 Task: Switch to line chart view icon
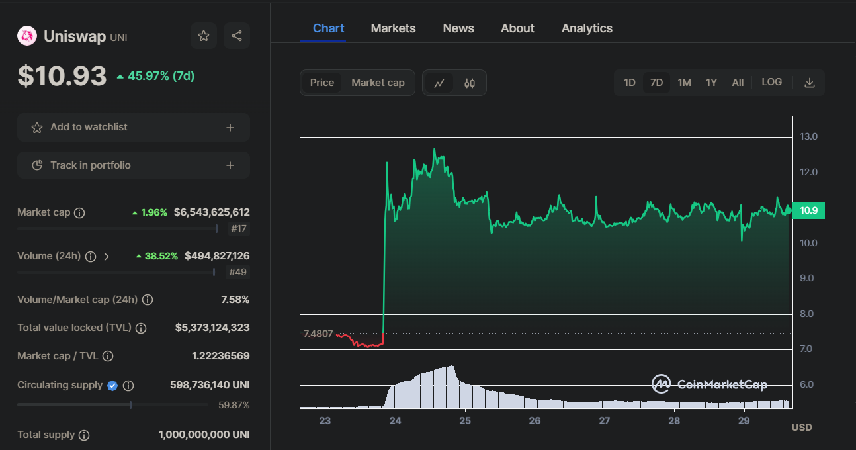point(439,83)
